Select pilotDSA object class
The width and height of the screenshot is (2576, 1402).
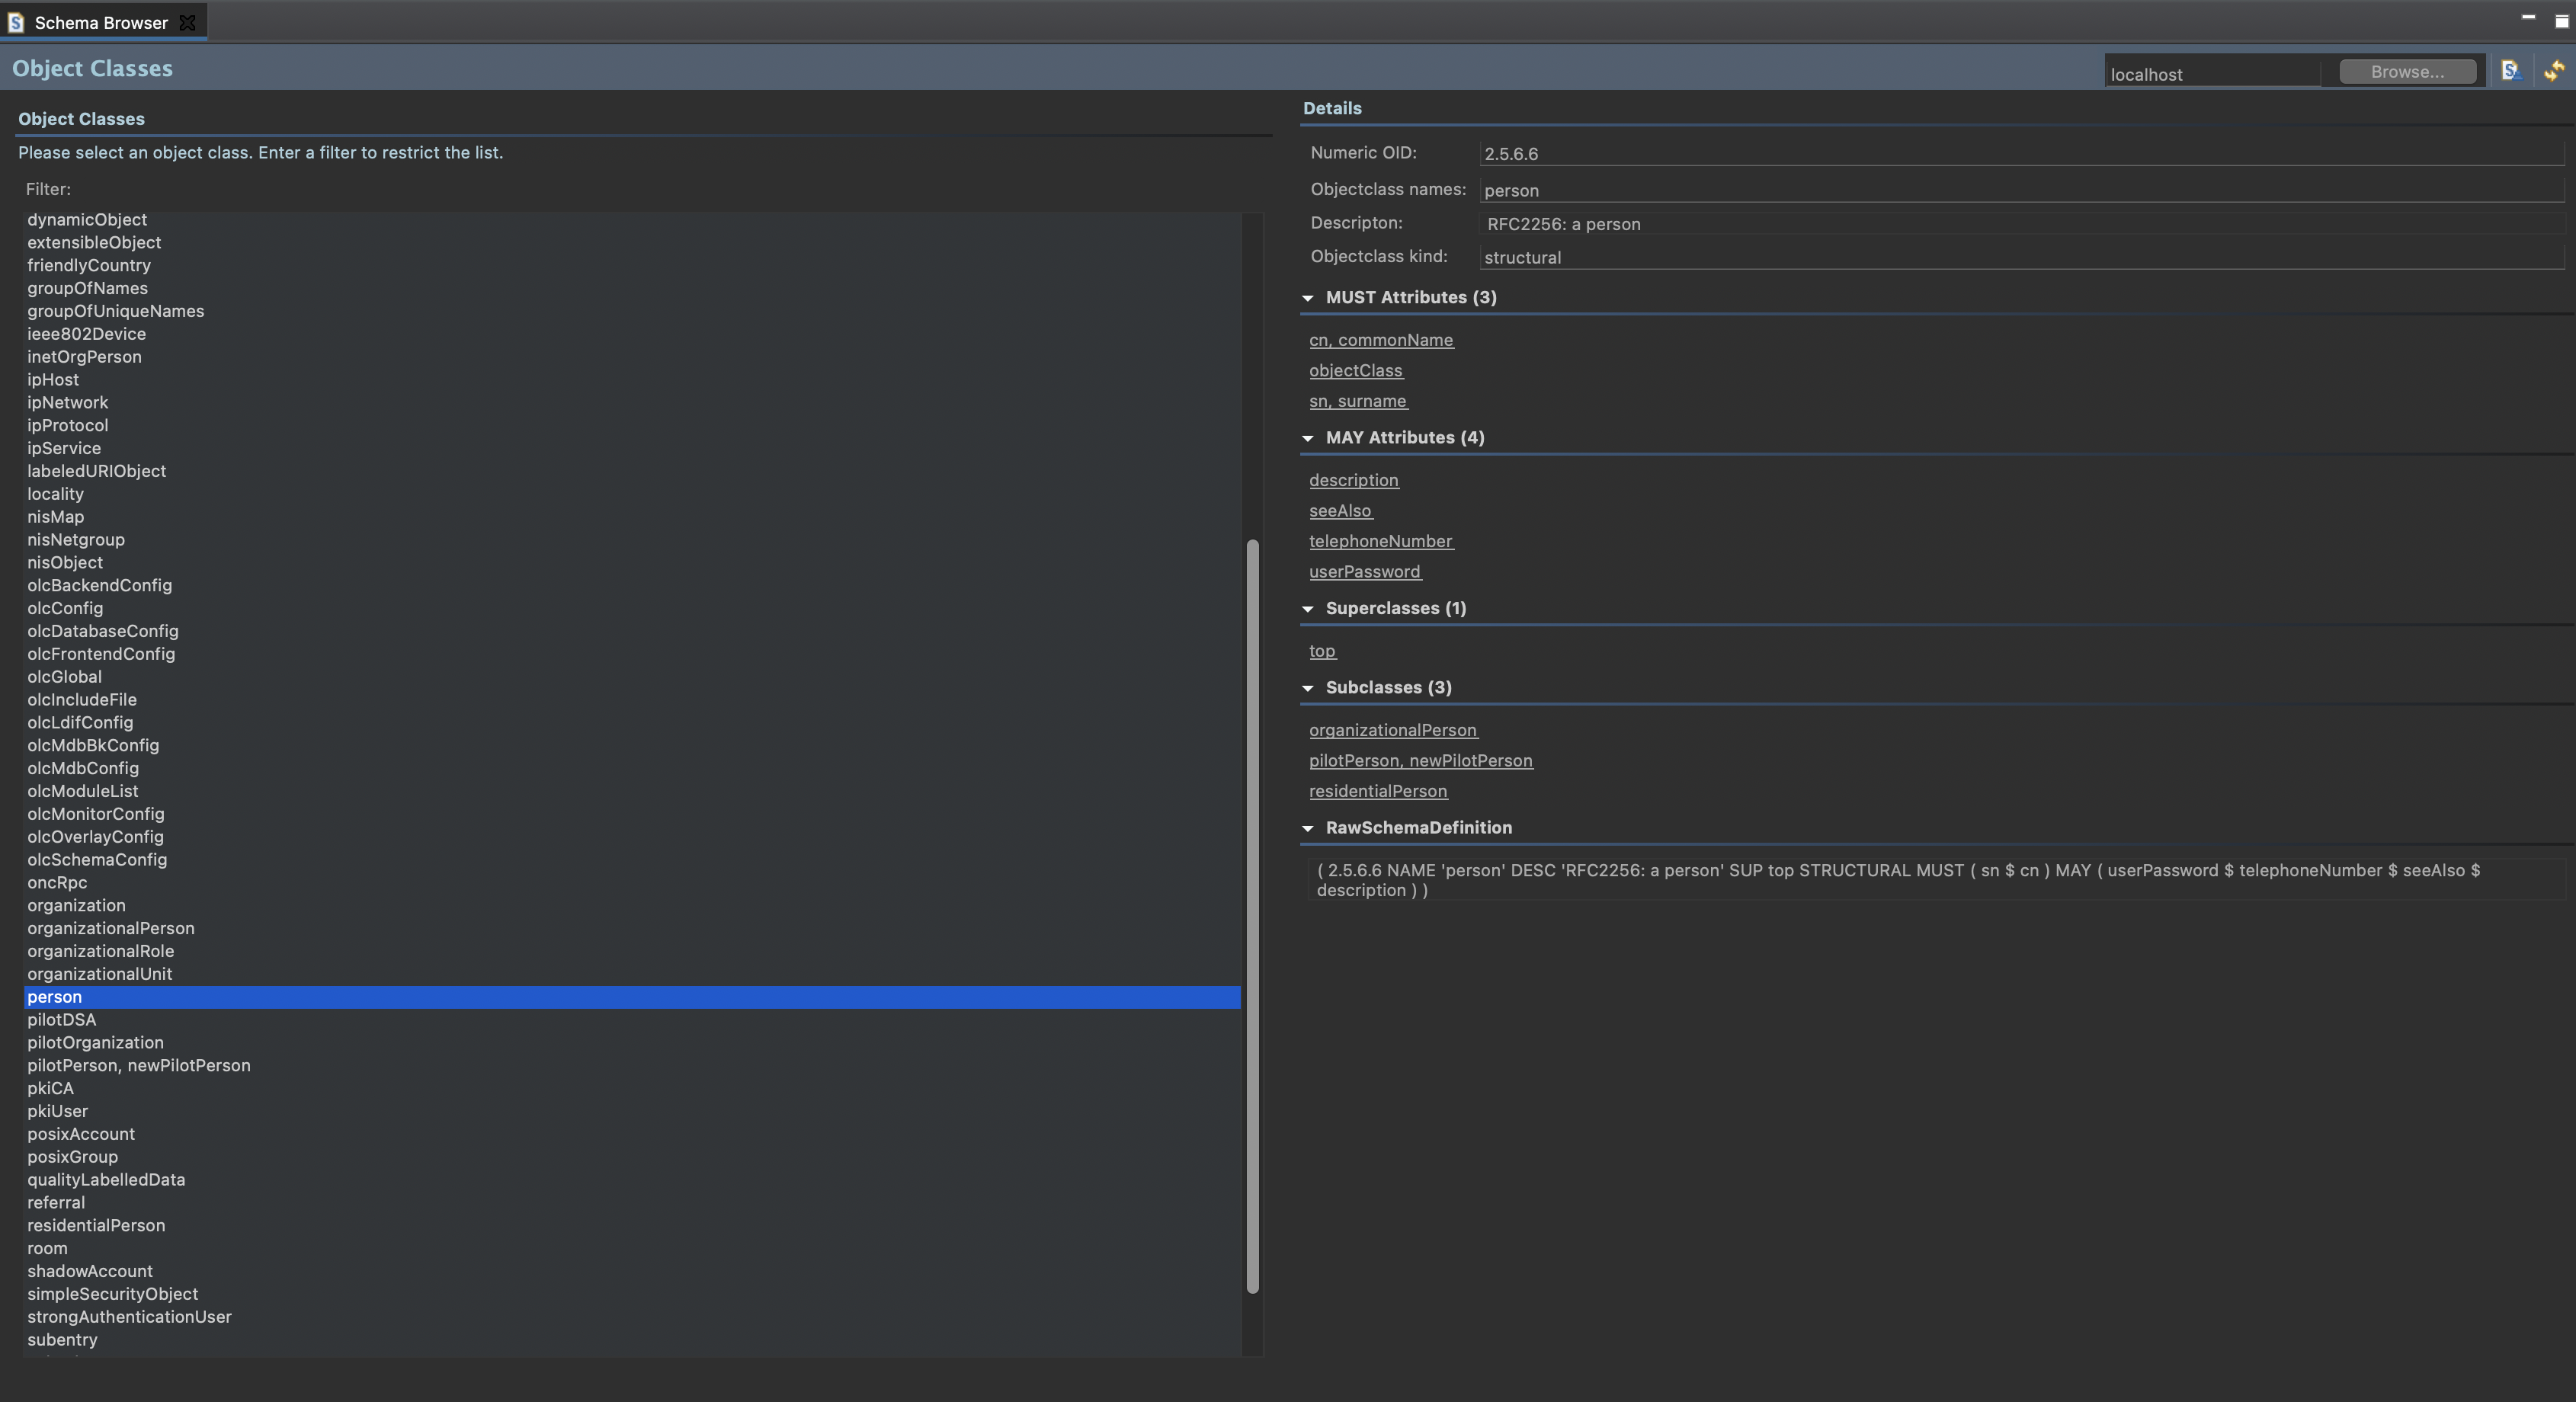[x=632, y=1020]
